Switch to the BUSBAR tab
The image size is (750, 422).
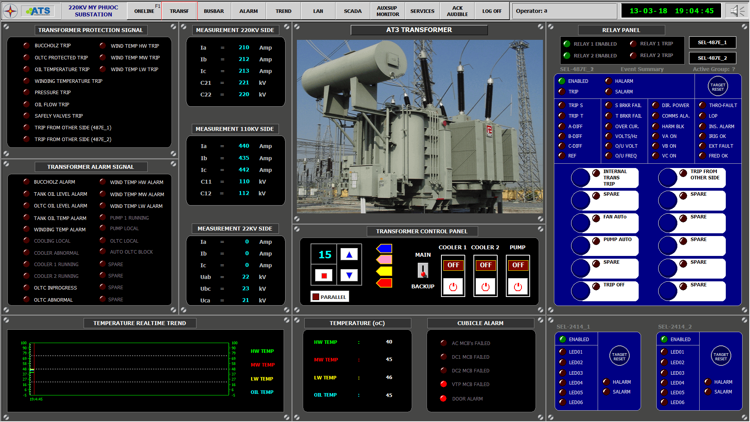coord(214,11)
